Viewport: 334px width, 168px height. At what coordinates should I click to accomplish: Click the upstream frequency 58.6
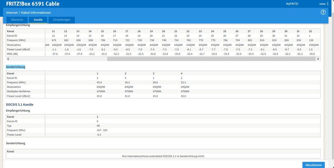pos(155,82)
